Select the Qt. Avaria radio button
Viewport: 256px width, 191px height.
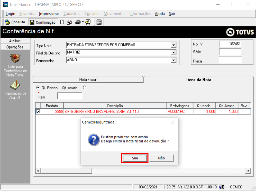pos(84,88)
